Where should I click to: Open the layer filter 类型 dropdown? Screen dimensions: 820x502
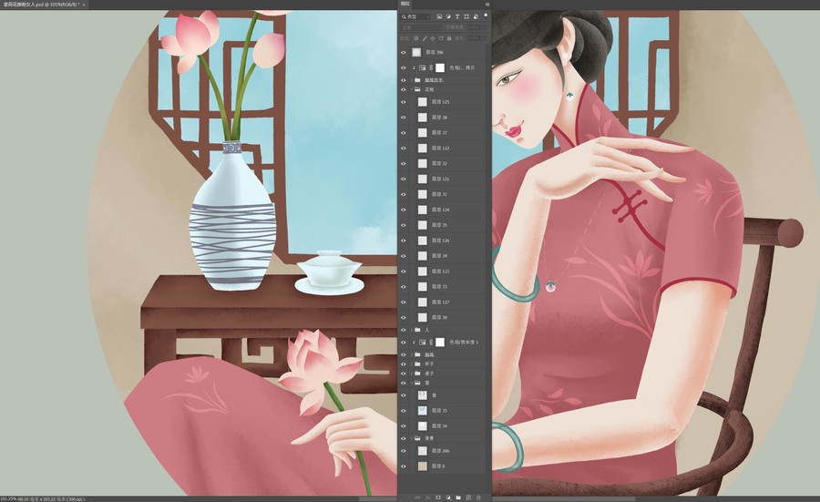point(415,16)
